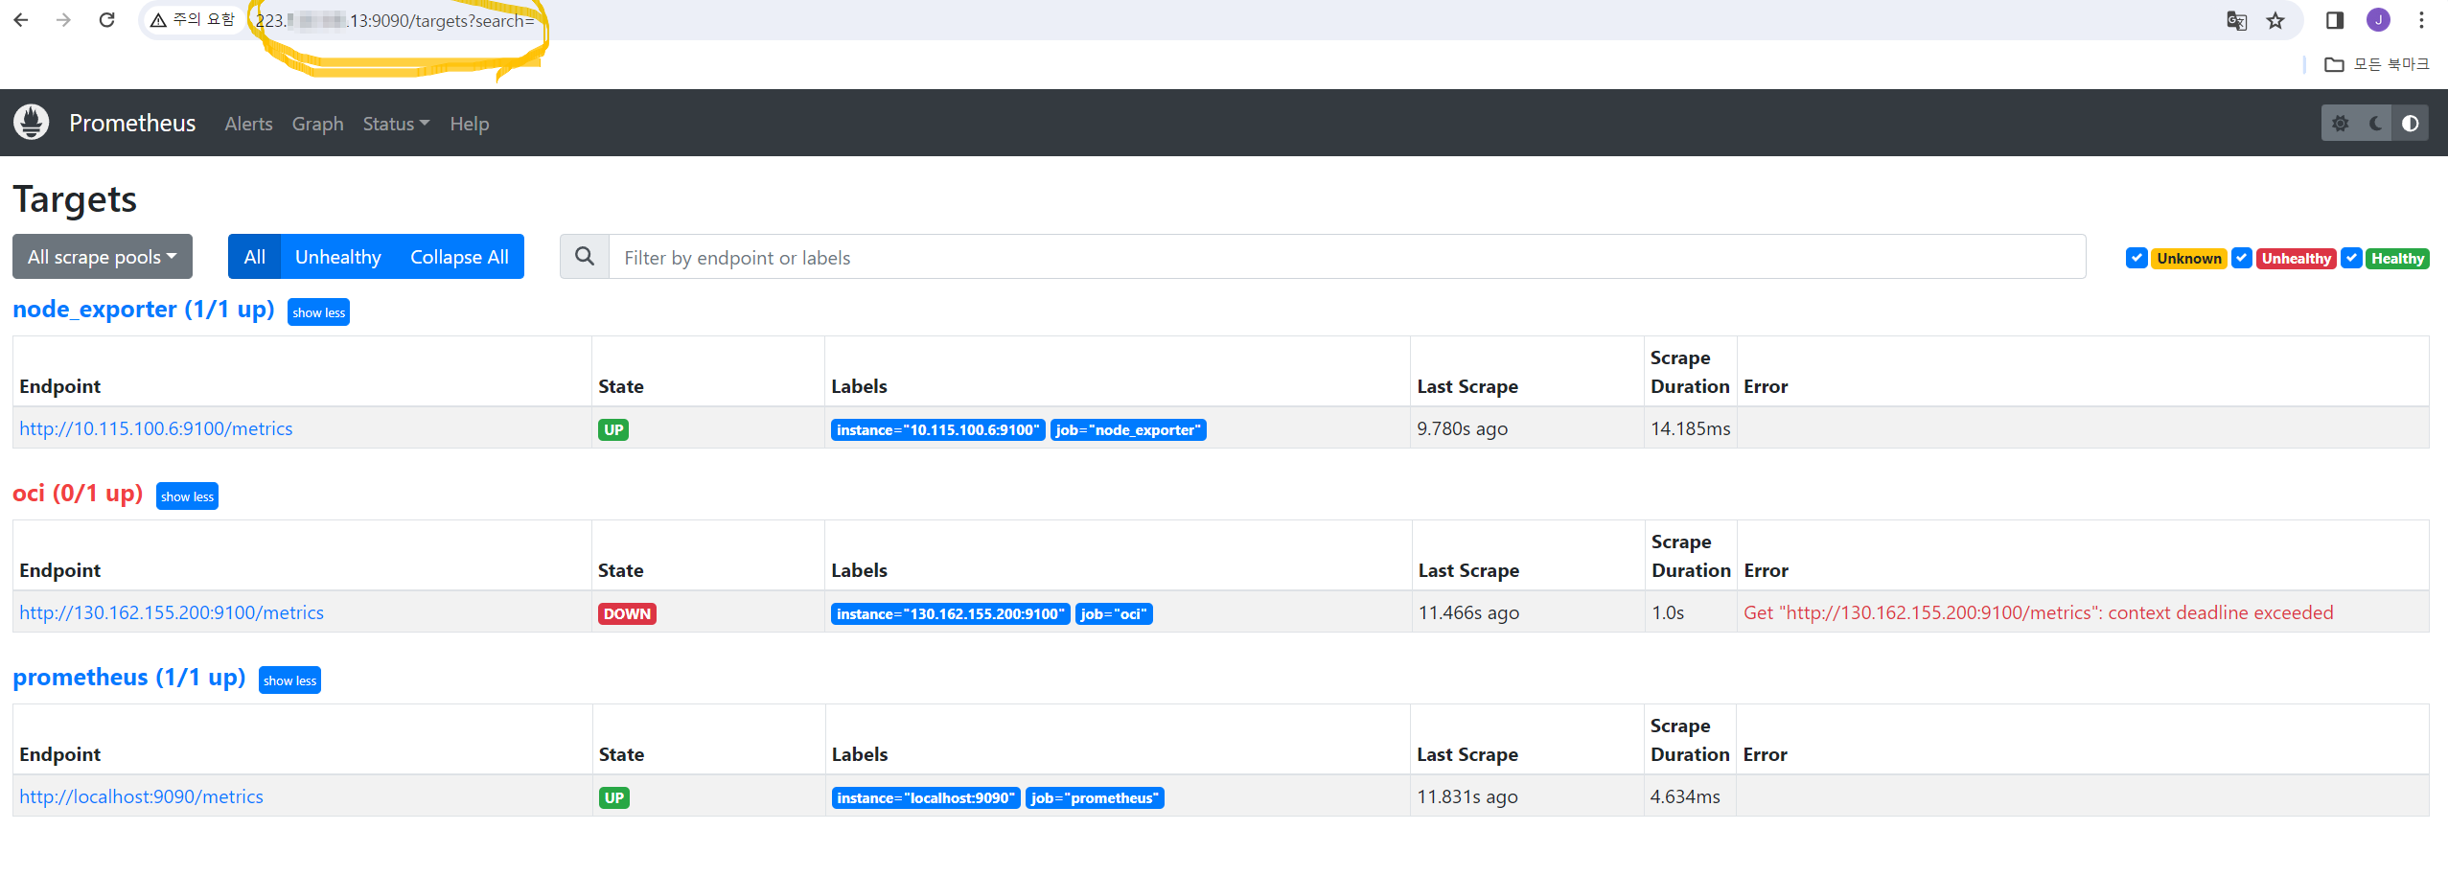Image resolution: width=2448 pixels, height=876 pixels.
Task: Click the 9.780s ago last scrape value
Action: pyautogui.click(x=1463, y=428)
